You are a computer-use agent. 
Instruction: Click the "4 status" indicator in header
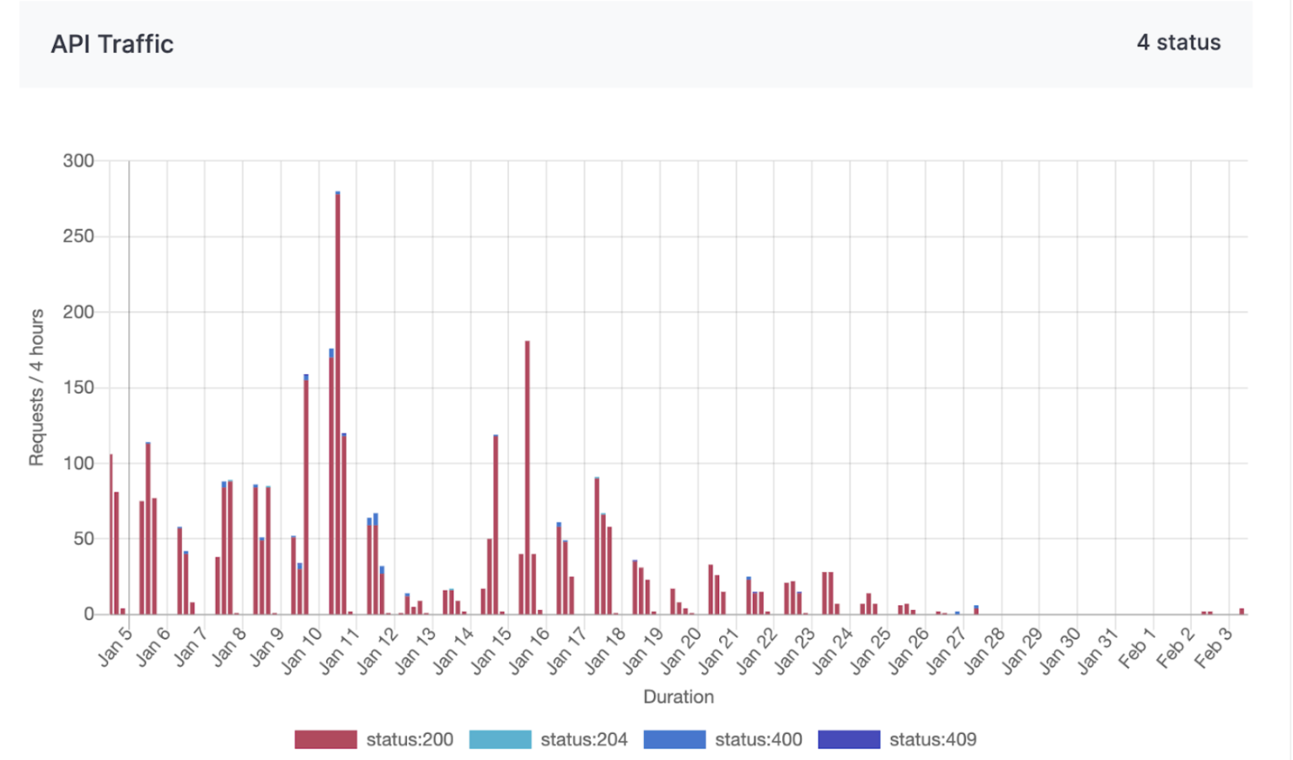(x=1178, y=43)
